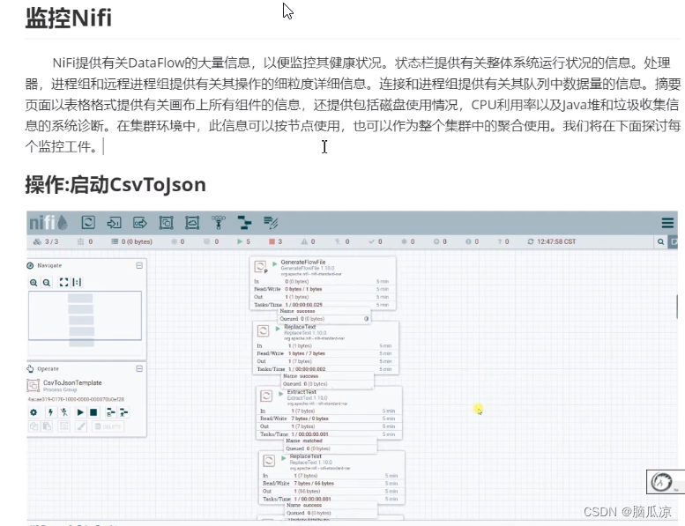This screenshot has height=526, width=685.
Task: Select the Label toolbar icon
Action: coord(271,222)
